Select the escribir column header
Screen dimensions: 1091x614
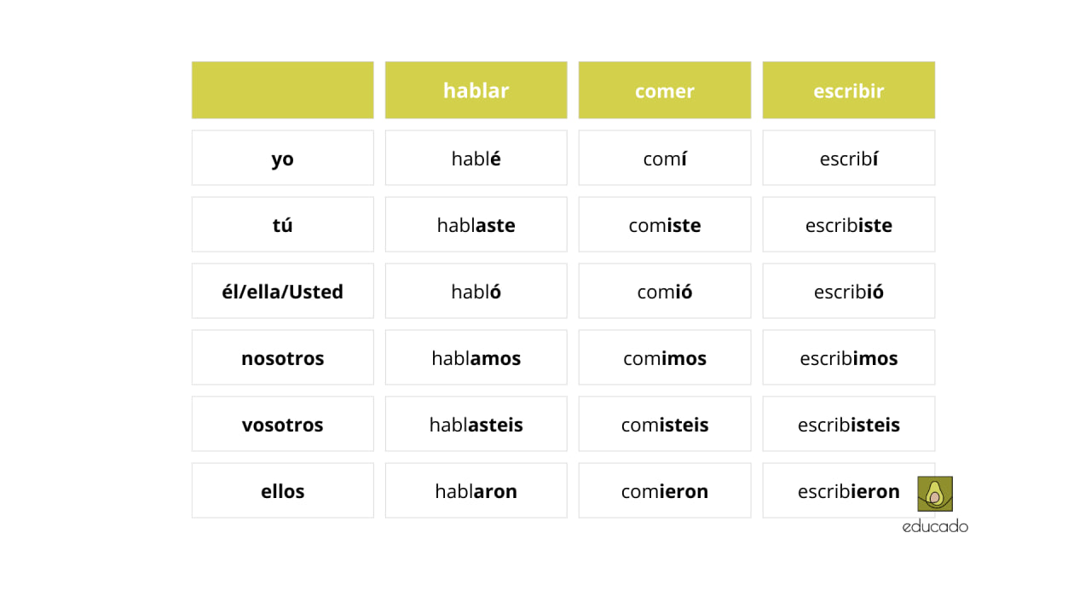tap(848, 90)
